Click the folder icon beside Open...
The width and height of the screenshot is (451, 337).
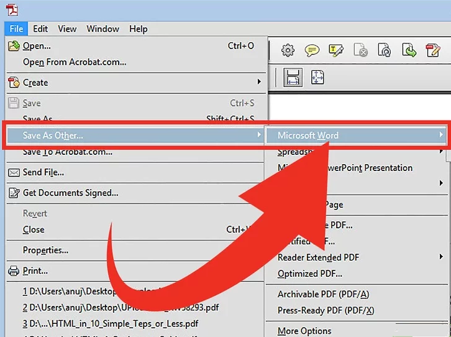14,46
